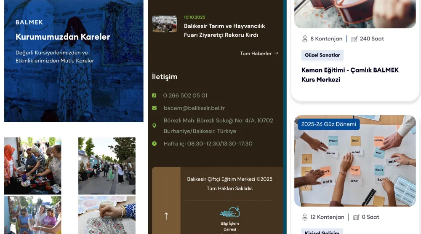Screen dimensions: 421x234
Task: Click the hours icon beside 240 Saat
Action: click(x=354, y=39)
